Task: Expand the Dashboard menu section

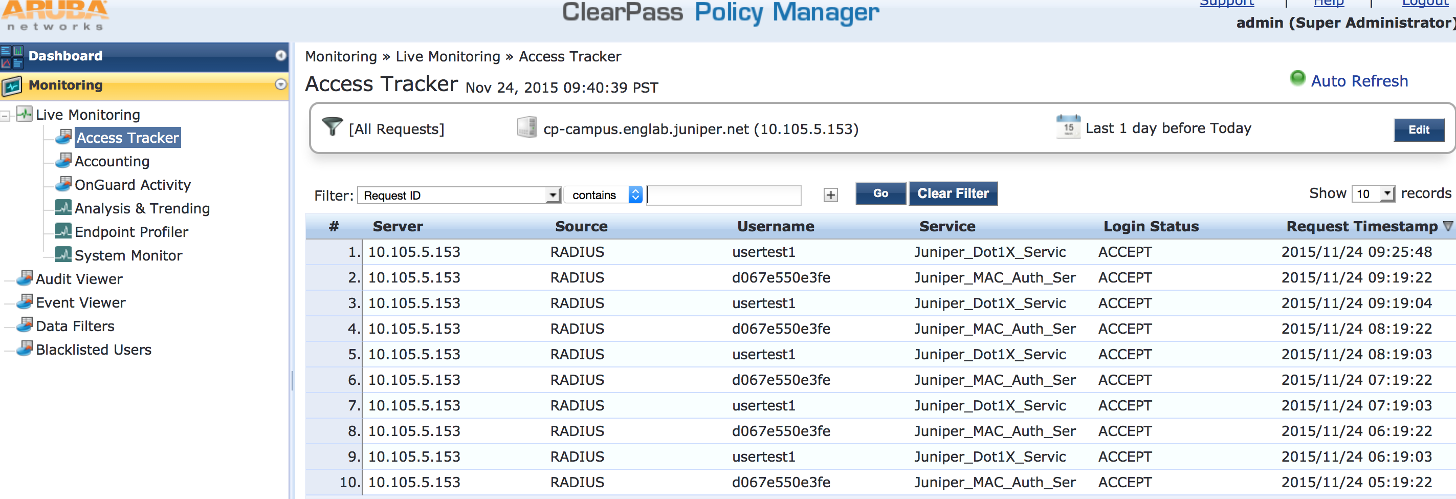Action: click(280, 55)
